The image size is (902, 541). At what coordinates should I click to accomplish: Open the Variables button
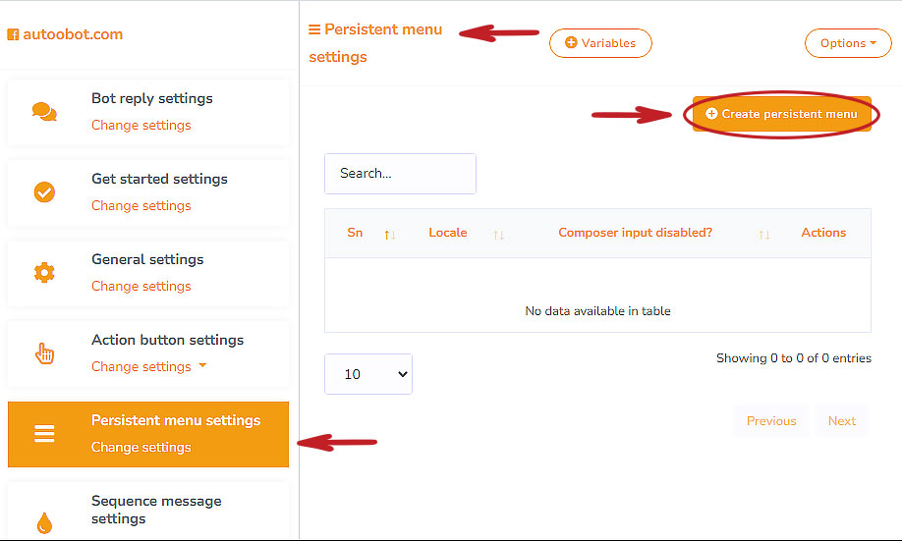click(x=600, y=43)
